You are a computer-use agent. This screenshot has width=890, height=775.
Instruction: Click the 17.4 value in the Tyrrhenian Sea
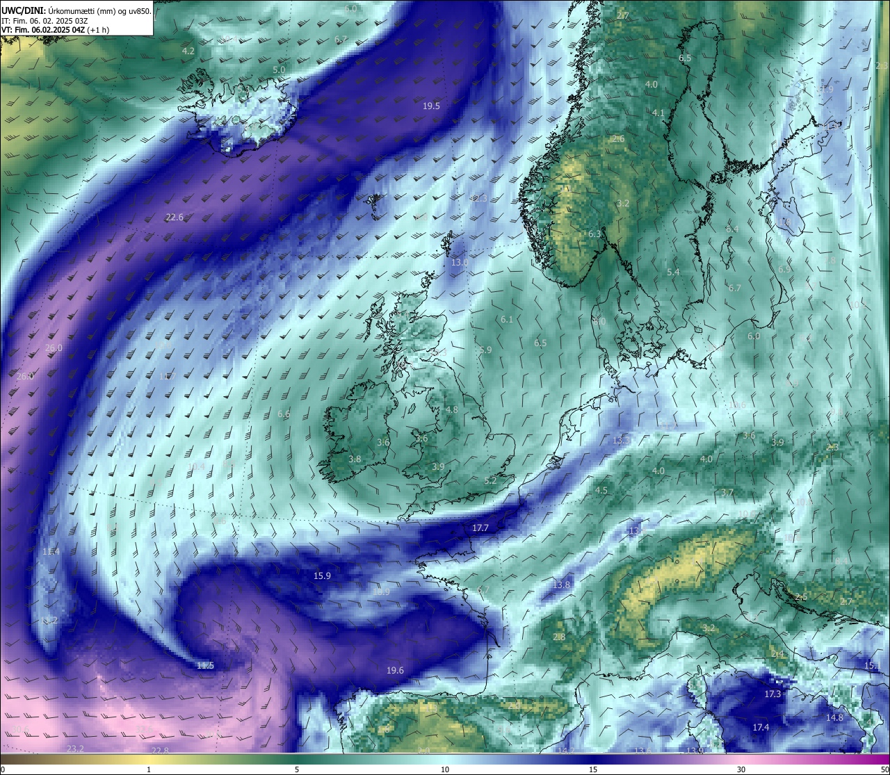[x=761, y=727]
